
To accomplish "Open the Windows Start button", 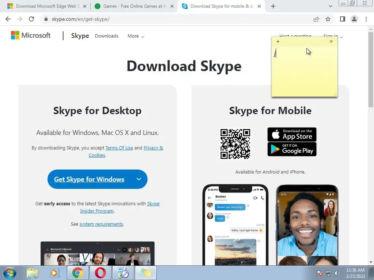I will pos(9,273).
